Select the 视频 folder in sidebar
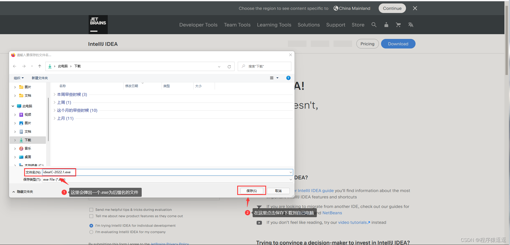This screenshot has height=245, width=510. coord(28,114)
